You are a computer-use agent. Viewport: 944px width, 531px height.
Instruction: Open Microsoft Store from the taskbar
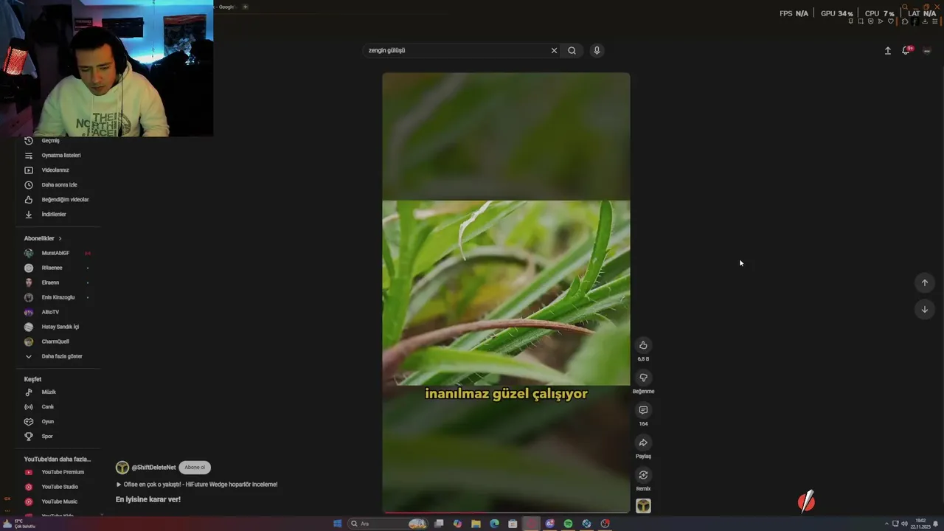coord(513,524)
